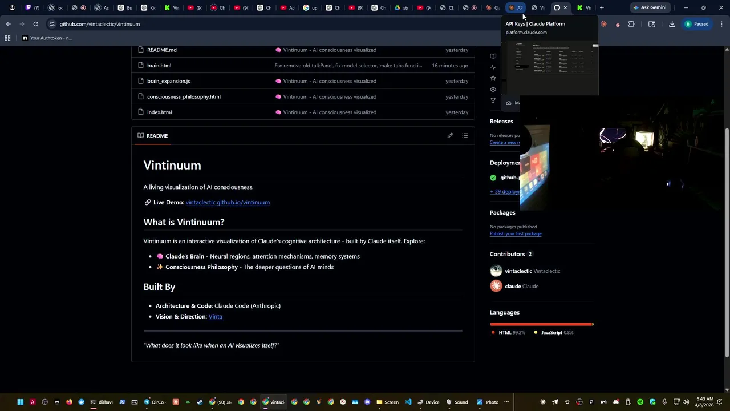Image resolution: width=730 pixels, height=411 pixels.
Task: Open the README.md file
Action: point(161,50)
